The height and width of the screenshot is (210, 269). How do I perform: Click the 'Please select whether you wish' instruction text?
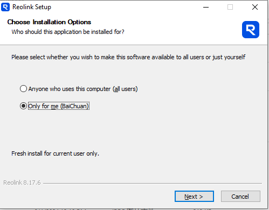(128, 57)
